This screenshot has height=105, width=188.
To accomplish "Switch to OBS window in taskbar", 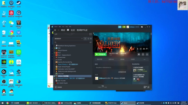I will (49, 103).
